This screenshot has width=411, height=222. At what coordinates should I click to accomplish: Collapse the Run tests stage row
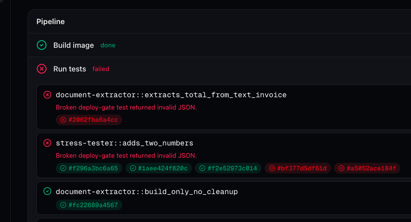click(219, 69)
